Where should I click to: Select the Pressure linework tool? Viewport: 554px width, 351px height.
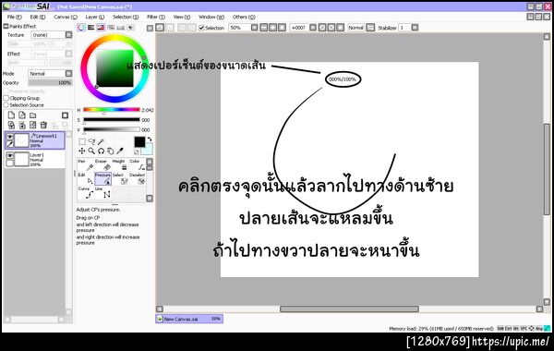(102, 179)
